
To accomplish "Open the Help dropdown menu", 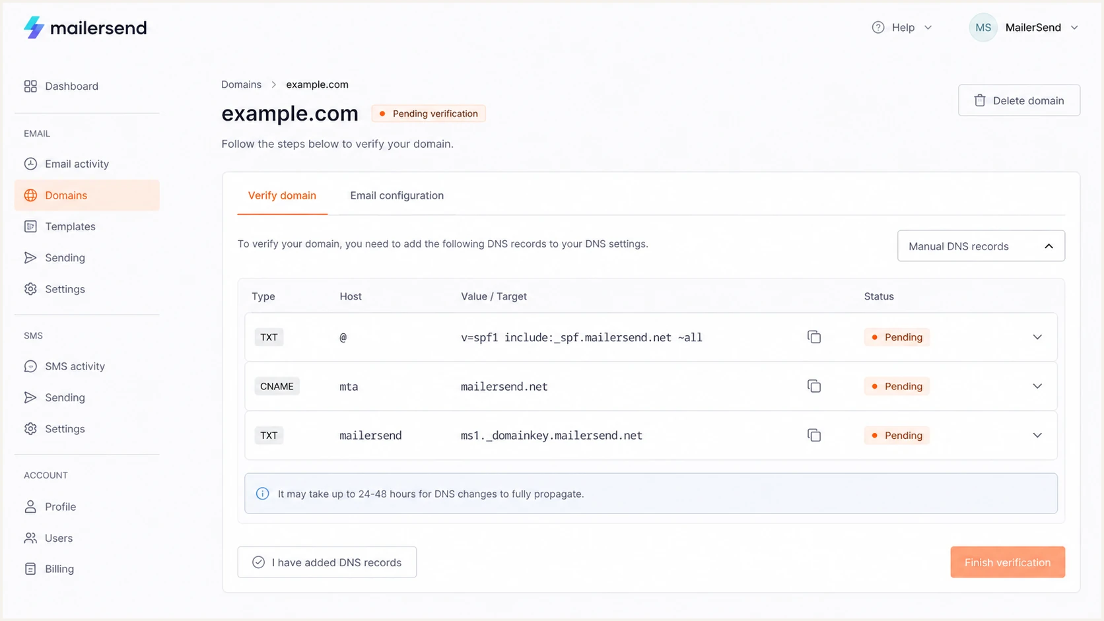I will click(x=902, y=28).
